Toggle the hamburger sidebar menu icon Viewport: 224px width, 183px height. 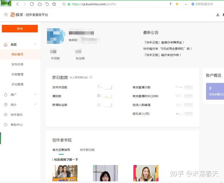point(6,15)
